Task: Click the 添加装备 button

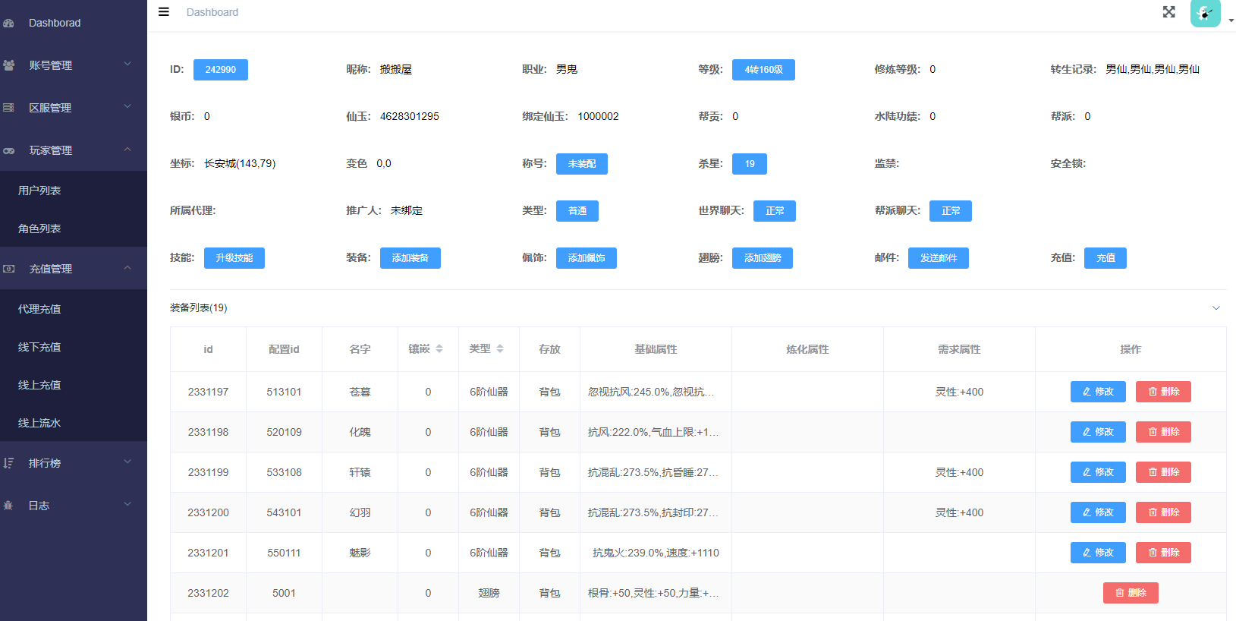Action: (410, 258)
